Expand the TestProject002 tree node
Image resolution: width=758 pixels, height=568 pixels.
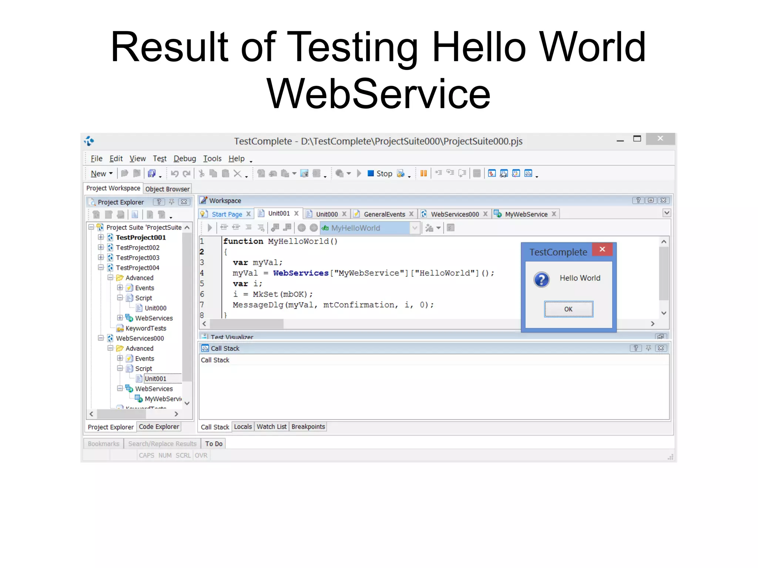101,247
